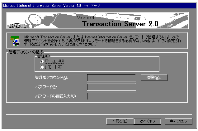Go back with the 戻る(B) button
This screenshot has width=198, height=131.
tap(120, 121)
